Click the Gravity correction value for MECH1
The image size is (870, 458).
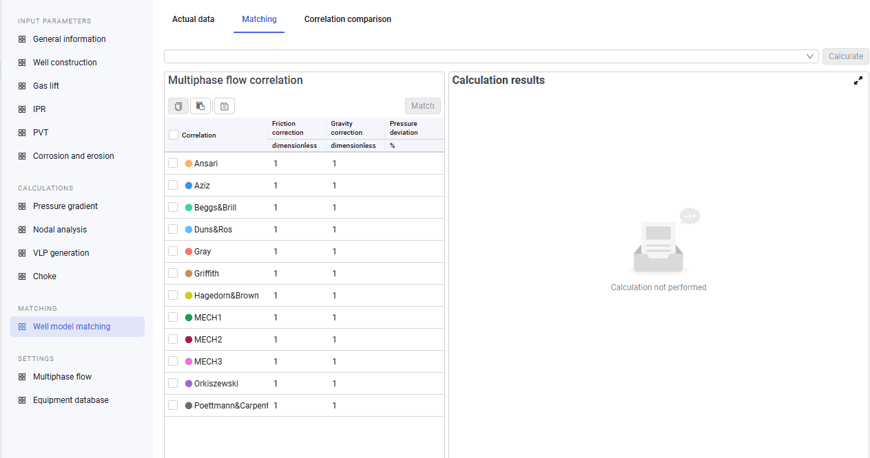[335, 318]
